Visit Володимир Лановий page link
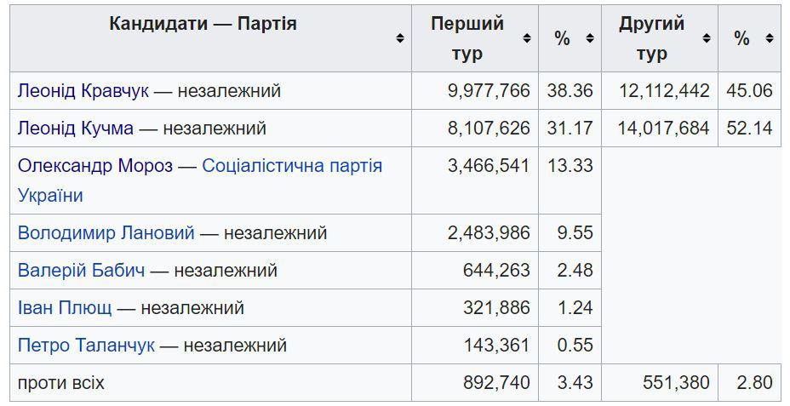 pos(106,232)
